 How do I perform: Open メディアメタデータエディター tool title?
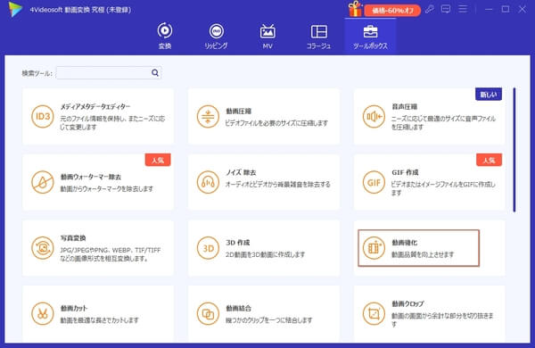click(x=95, y=106)
